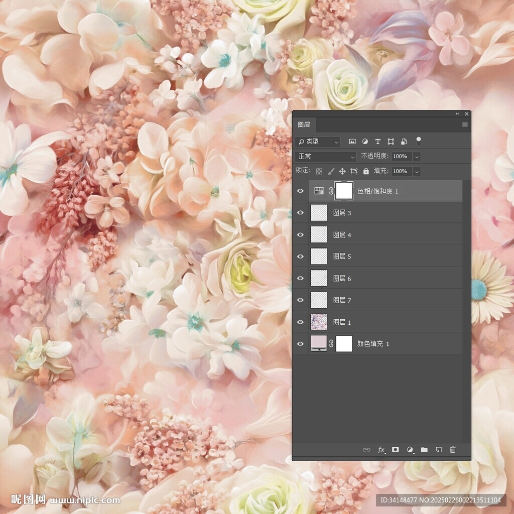The width and height of the screenshot is (514, 514).
Task: Click the 填充 100% value field
Action: pyautogui.click(x=402, y=172)
